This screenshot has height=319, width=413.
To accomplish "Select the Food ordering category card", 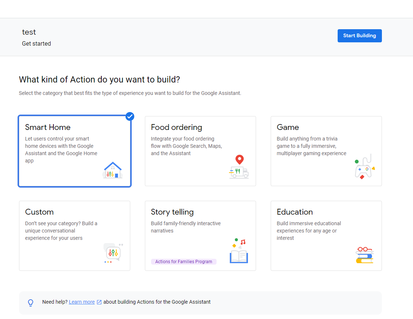I will tap(200, 151).
